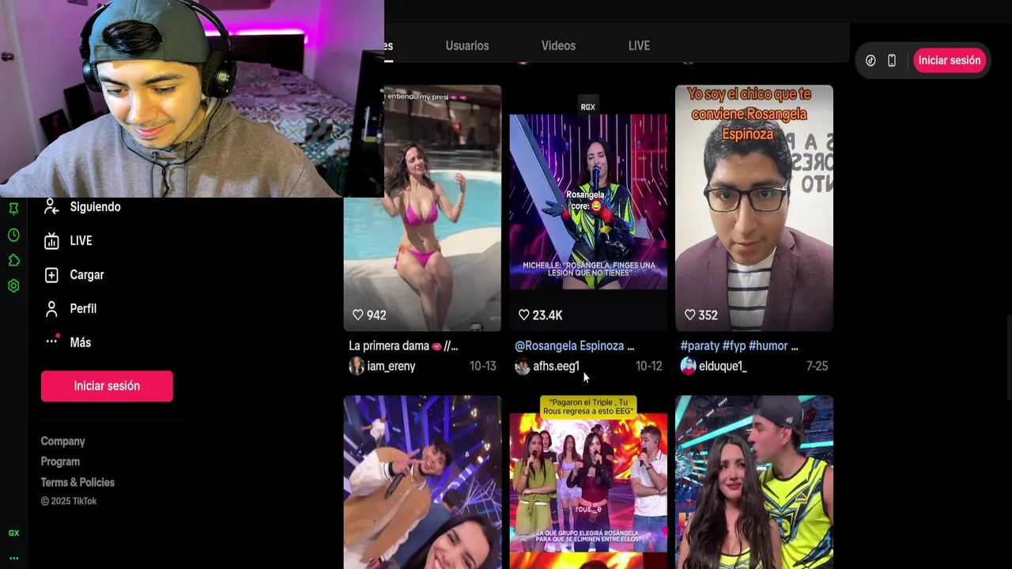Open the 'Pagaron el Triple' video thumbnail
This screenshot has height=569, width=1012.
(x=588, y=482)
